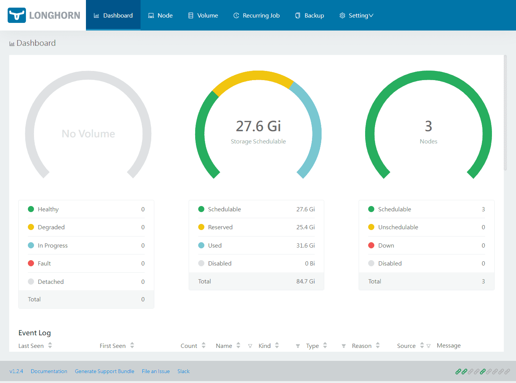
Task: Open the Node tab
Action: [x=160, y=16]
